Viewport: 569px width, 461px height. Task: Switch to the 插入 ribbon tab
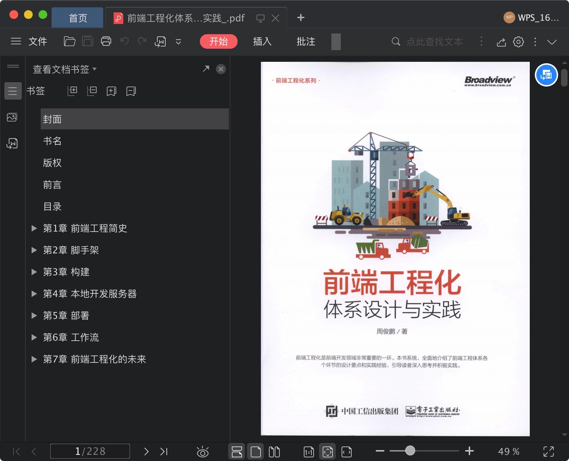click(262, 41)
